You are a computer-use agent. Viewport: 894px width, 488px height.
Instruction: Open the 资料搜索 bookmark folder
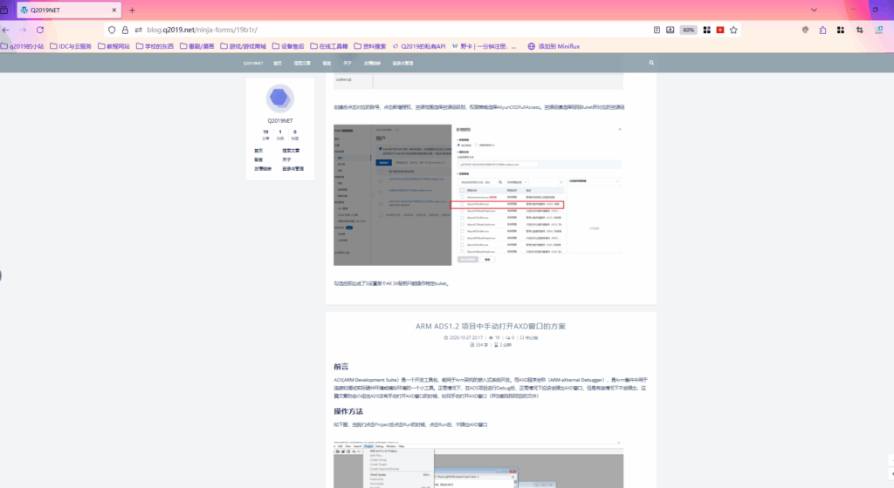[x=370, y=46]
